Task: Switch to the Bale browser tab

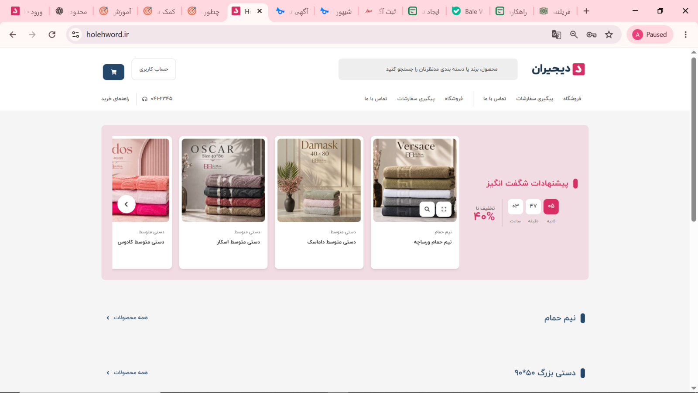Action: 467,11
